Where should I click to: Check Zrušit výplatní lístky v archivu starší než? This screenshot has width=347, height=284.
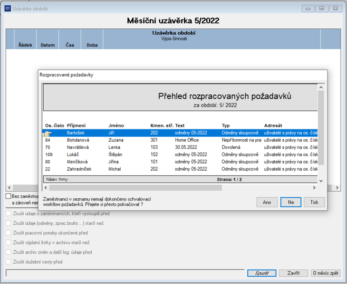(x=9, y=243)
